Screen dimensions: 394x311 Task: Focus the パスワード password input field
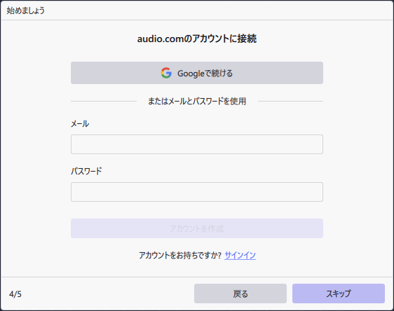click(197, 192)
